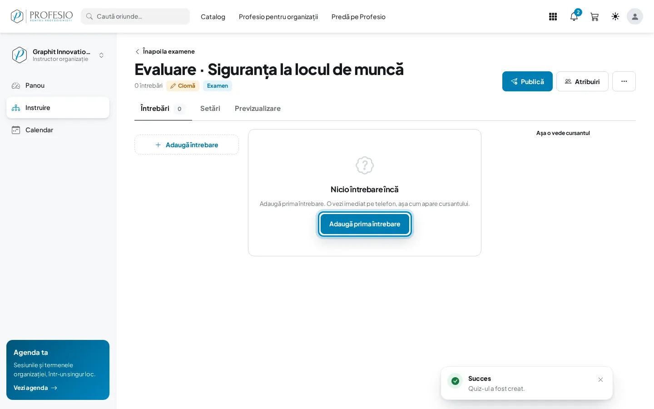Click Adaugă prima întrebare button
This screenshot has width=654, height=409.
coord(365,224)
